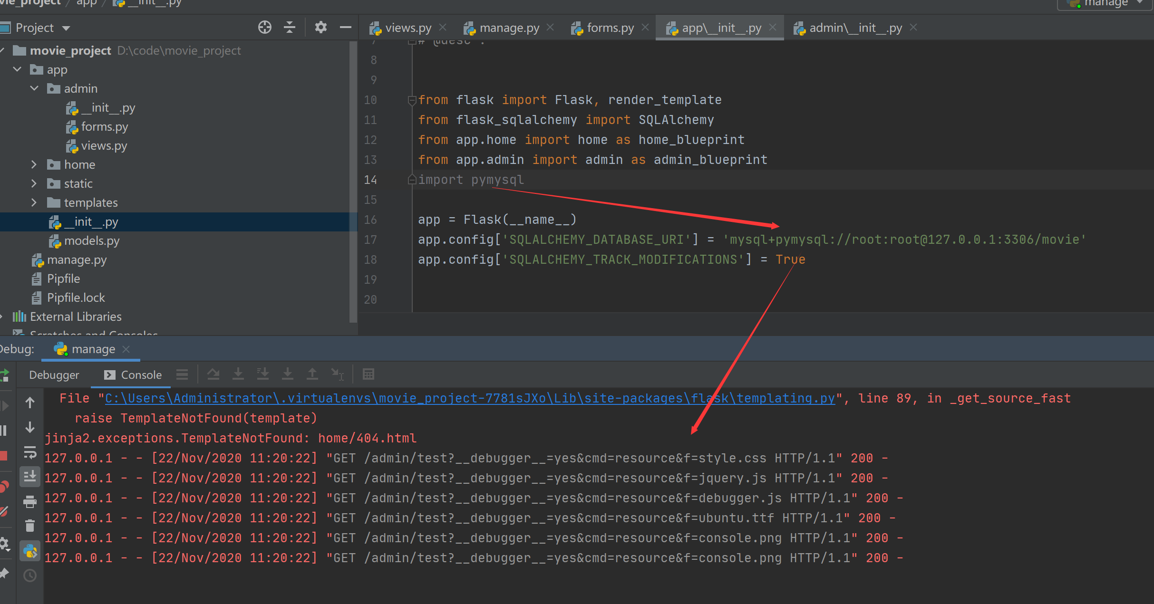Toggle Scroll to End in console
Screen dimensions: 1154x604
point(30,476)
